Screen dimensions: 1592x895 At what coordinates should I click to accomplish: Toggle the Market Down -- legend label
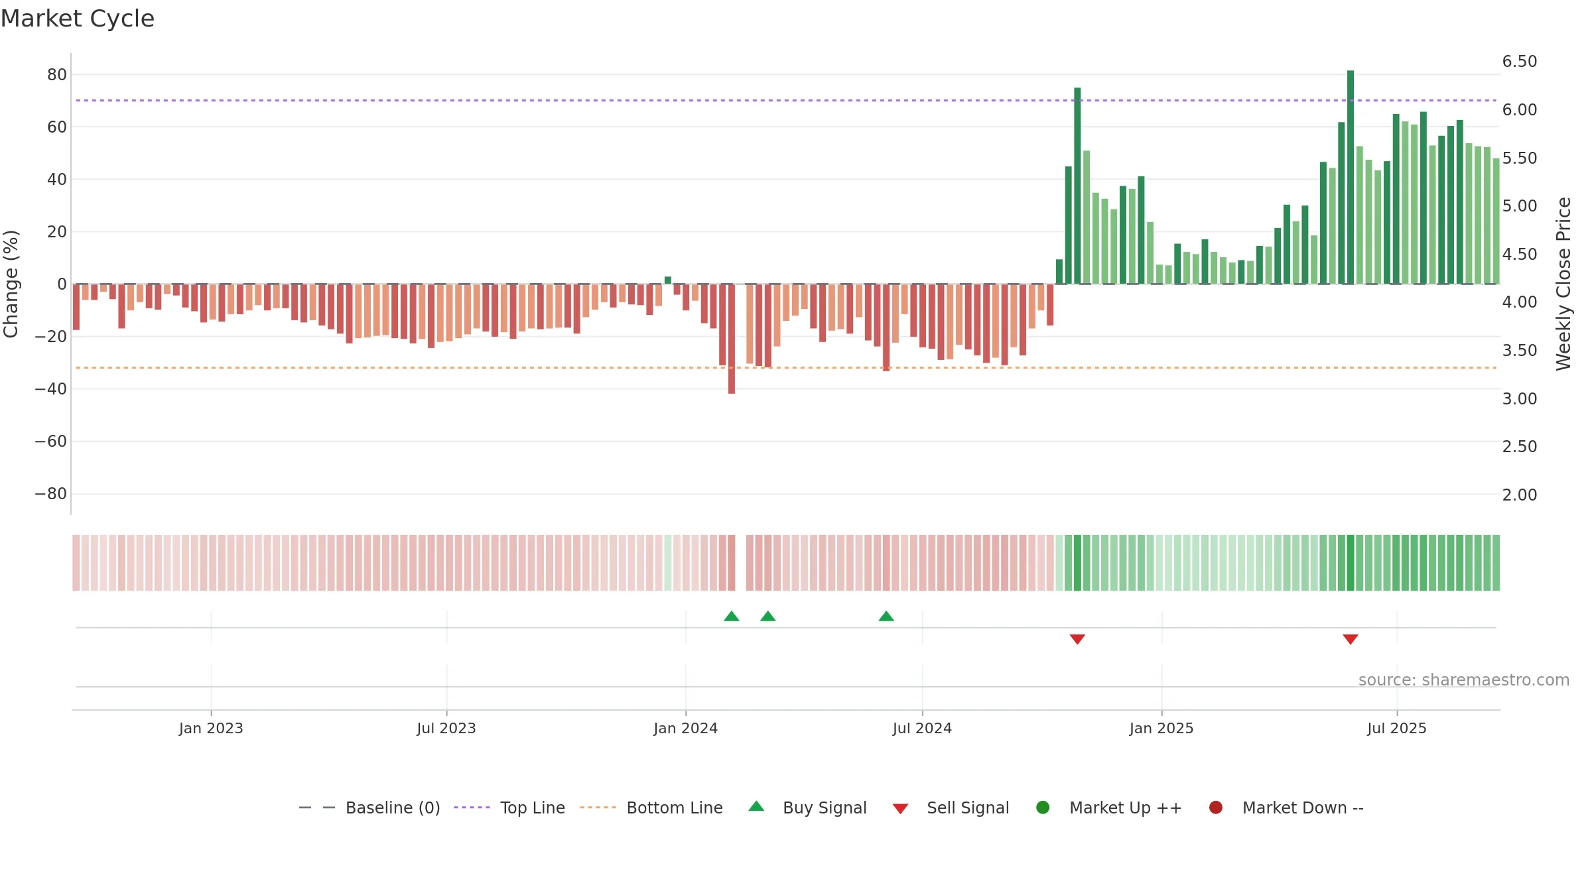[1303, 807]
